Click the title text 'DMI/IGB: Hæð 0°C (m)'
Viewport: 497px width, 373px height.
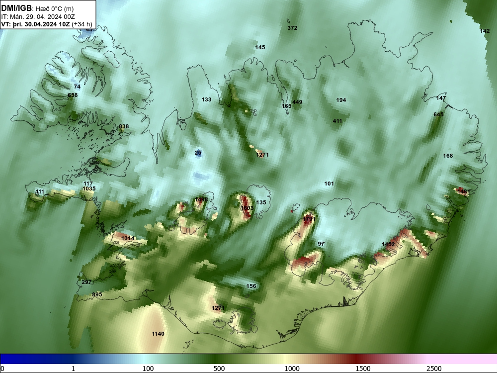37,8
